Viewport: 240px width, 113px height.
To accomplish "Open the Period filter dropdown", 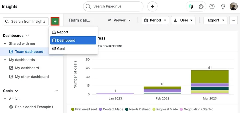I will 155,20.
